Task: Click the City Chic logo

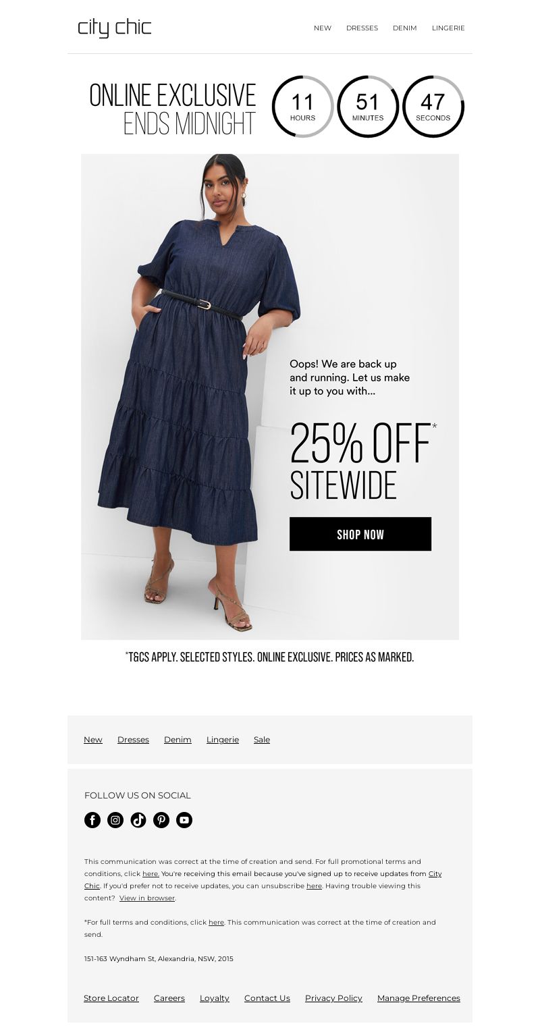Action: (x=115, y=28)
